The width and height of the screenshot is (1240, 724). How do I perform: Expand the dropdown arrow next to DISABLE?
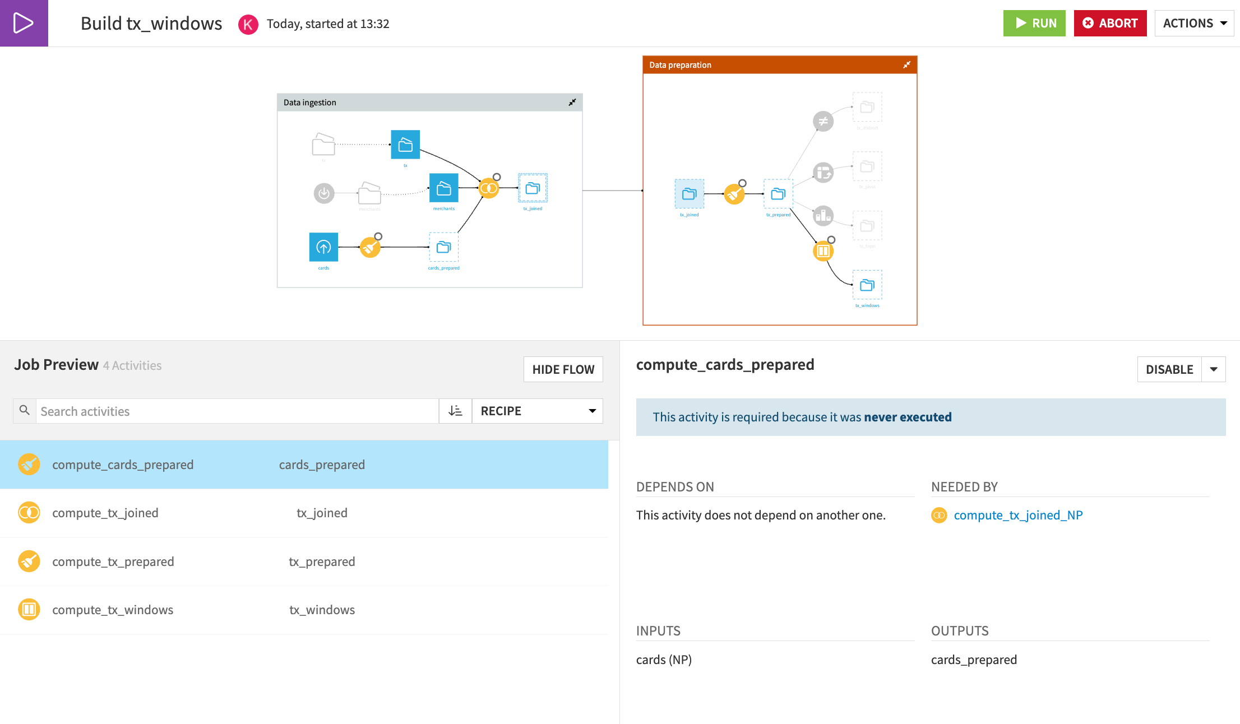point(1214,369)
